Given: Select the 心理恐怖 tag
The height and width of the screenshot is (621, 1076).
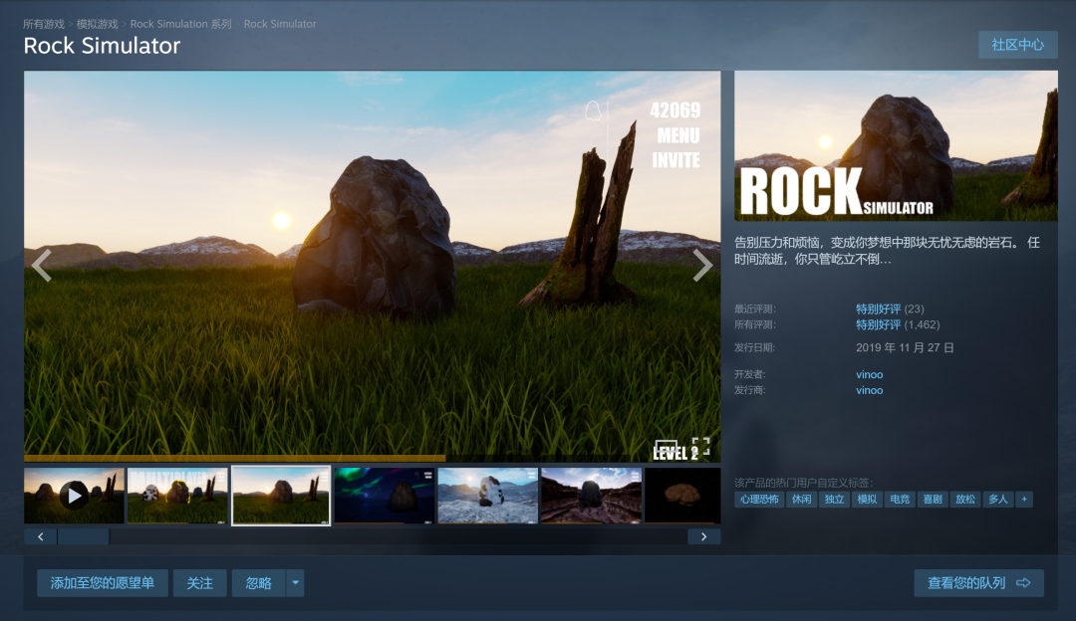Looking at the screenshot, I should pos(758,500).
